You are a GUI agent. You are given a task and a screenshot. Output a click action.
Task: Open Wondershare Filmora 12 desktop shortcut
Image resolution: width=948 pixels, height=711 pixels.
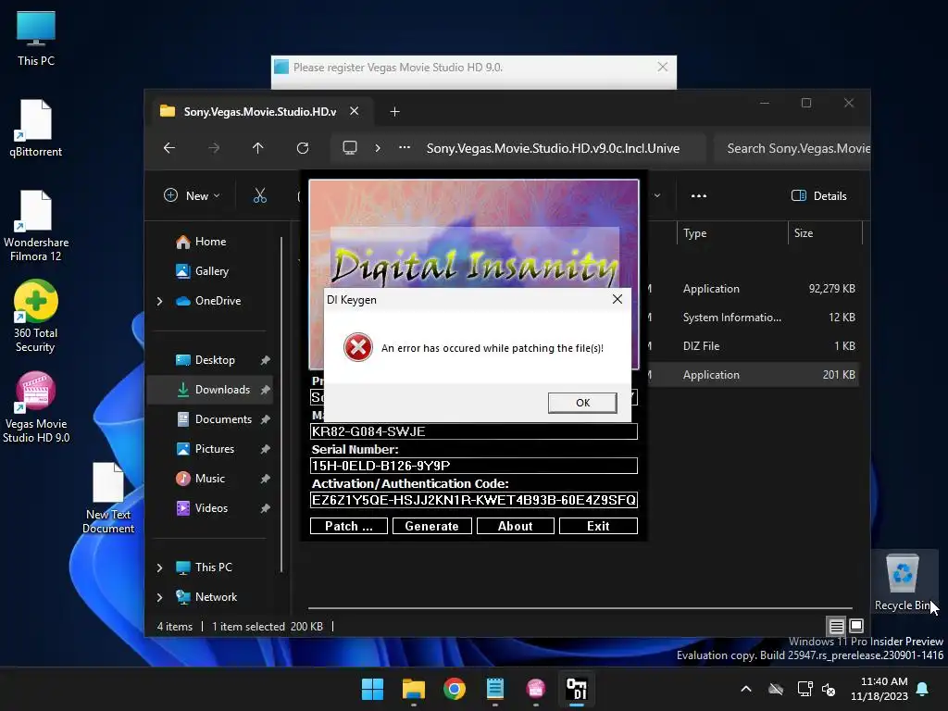36,226
